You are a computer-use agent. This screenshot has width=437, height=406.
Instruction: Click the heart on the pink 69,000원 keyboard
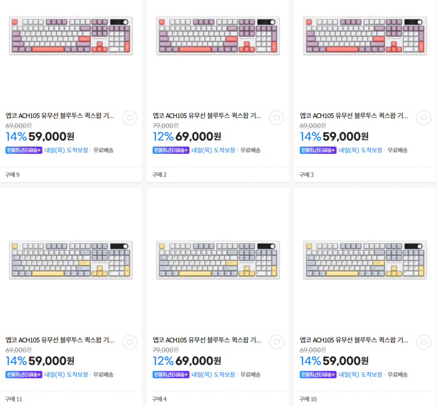coord(277,118)
